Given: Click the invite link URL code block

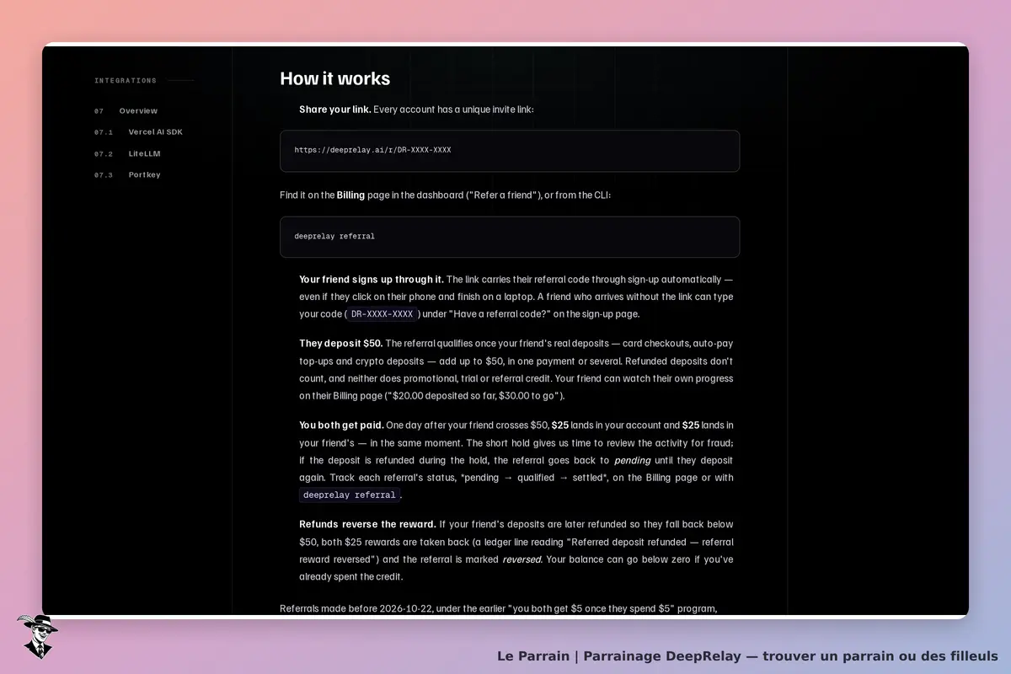Looking at the screenshot, I should [510, 151].
